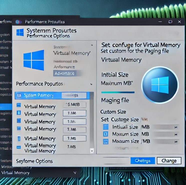Click the System Pemory row icon
Viewport: 186px width, 185px height.
coord(19,95)
